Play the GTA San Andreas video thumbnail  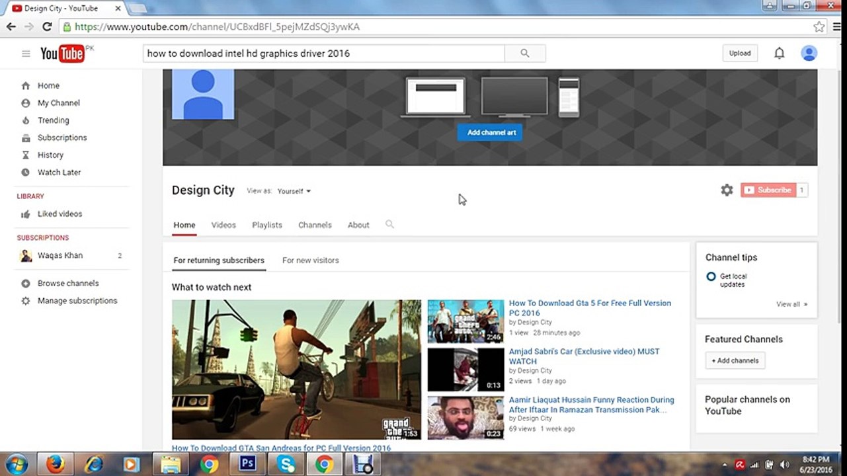[x=296, y=370]
